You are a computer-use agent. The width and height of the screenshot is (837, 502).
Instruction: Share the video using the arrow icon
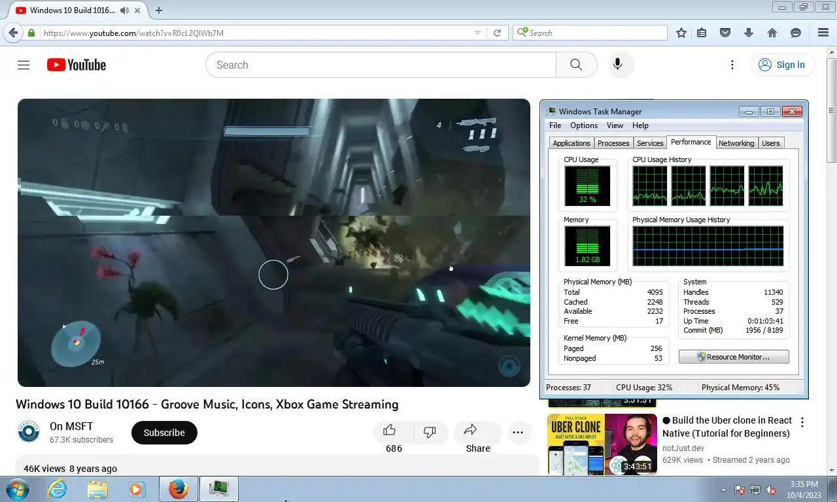470,431
